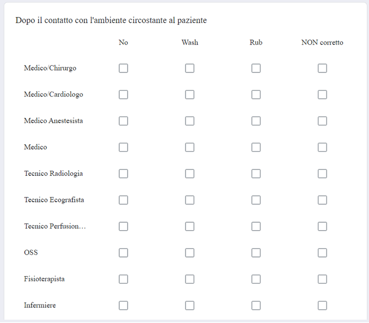Screen dimensions: 369x323
Task: Check No for Tecnico Radiologia
Action: coord(123,174)
